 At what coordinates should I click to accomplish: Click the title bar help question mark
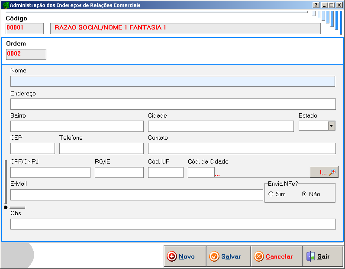[316, 5]
